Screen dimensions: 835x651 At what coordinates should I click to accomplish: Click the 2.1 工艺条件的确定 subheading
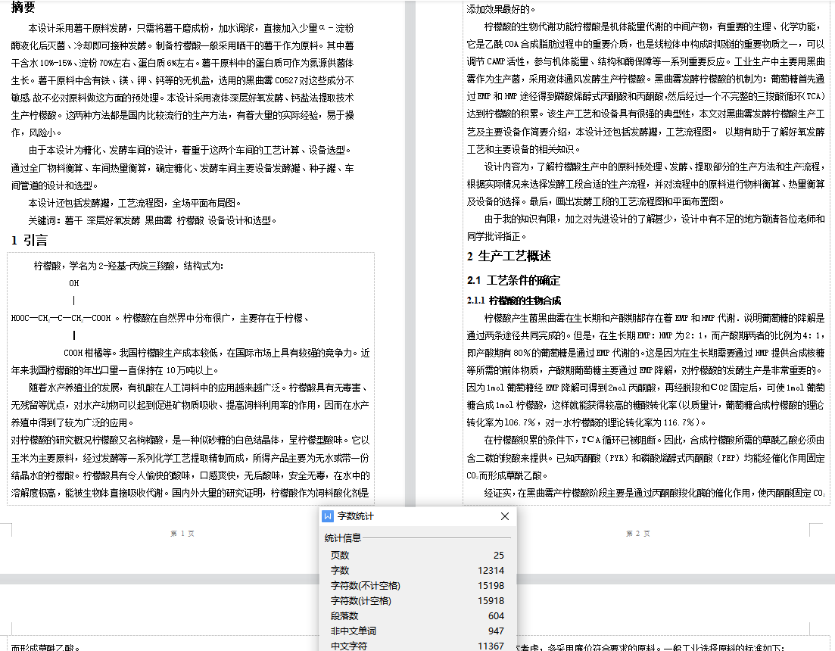click(x=513, y=280)
